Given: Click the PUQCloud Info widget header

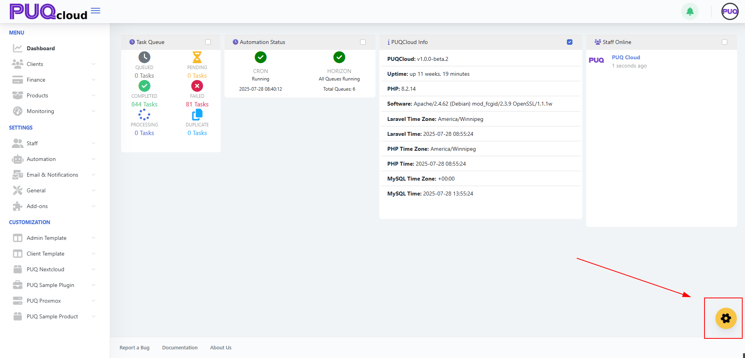Looking at the screenshot, I should coord(480,42).
